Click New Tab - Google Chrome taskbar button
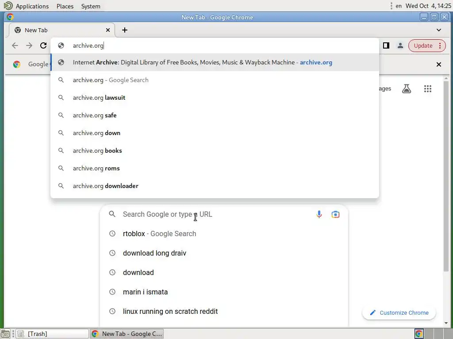The width and height of the screenshot is (453, 339). (127, 334)
